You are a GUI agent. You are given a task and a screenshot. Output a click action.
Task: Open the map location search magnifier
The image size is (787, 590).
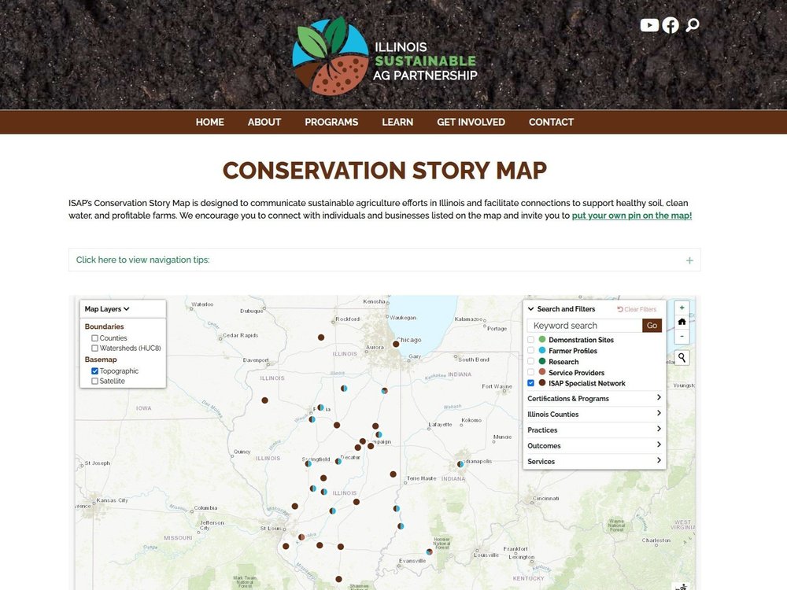[682, 357]
